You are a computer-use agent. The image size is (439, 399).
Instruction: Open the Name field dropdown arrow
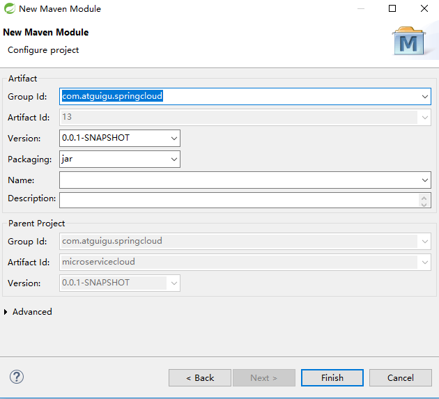425,180
